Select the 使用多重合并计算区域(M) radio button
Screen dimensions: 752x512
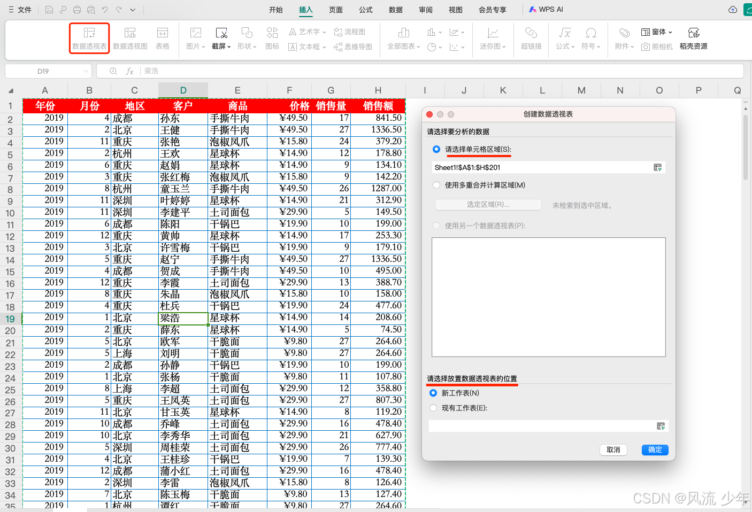(436, 185)
